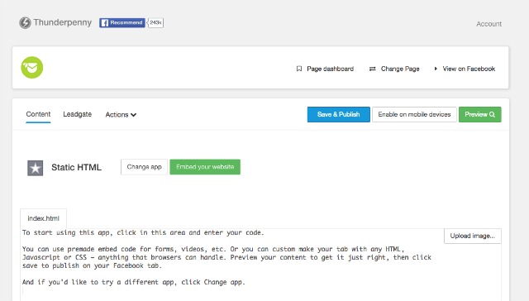
Task: Click the Thunderpenny lightning logo icon
Action: click(x=25, y=23)
